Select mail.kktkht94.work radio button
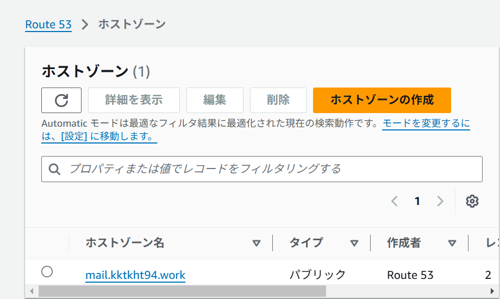The height and width of the screenshot is (299, 500). 47,272
